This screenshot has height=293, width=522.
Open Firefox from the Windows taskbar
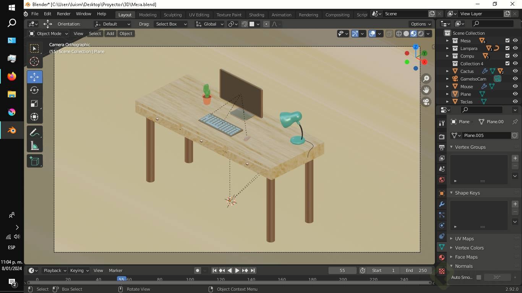point(12,76)
